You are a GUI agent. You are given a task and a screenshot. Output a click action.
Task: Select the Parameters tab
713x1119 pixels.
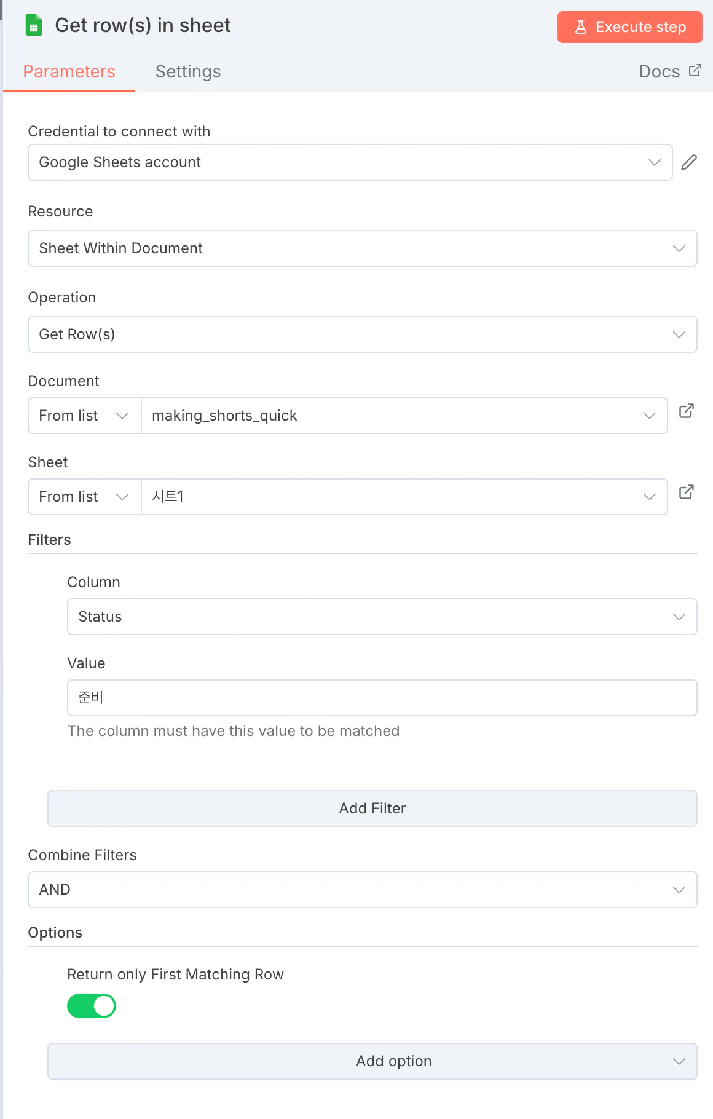tap(69, 72)
